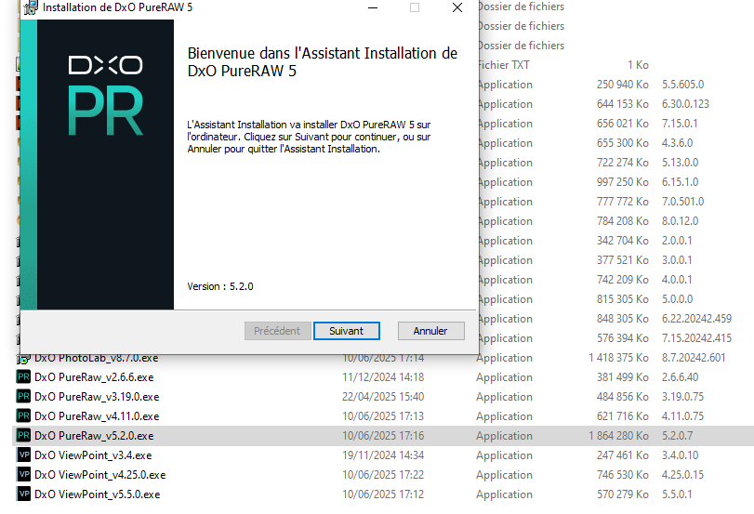This screenshot has width=754, height=514.
Task: Click the installer title bar icon
Action: (31, 7)
